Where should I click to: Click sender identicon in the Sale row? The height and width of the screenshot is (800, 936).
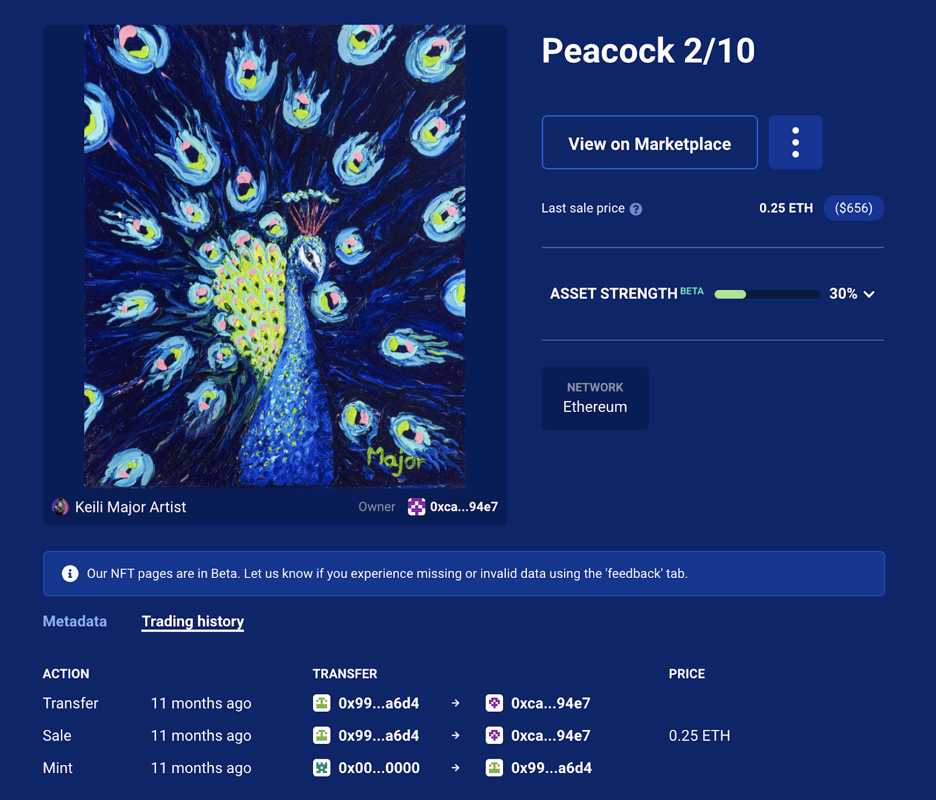pyautogui.click(x=322, y=735)
